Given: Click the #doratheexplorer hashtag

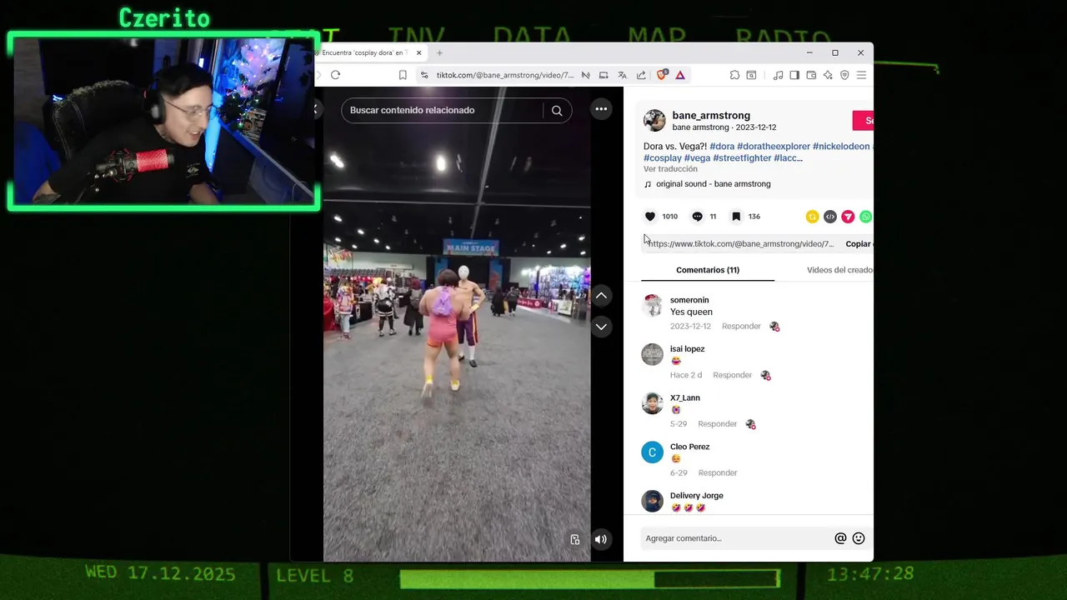Looking at the screenshot, I should [x=774, y=146].
